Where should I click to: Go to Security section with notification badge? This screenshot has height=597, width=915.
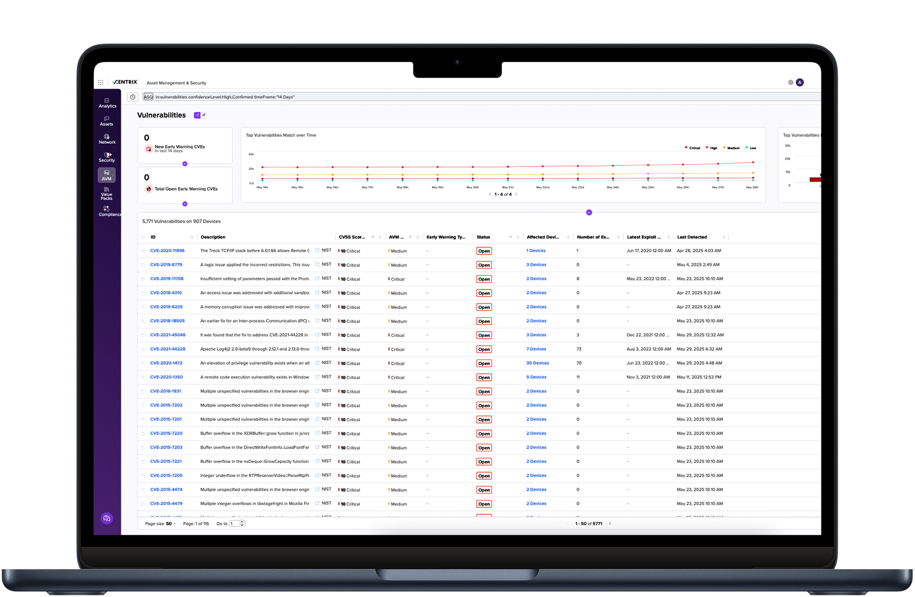tap(107, 157)
